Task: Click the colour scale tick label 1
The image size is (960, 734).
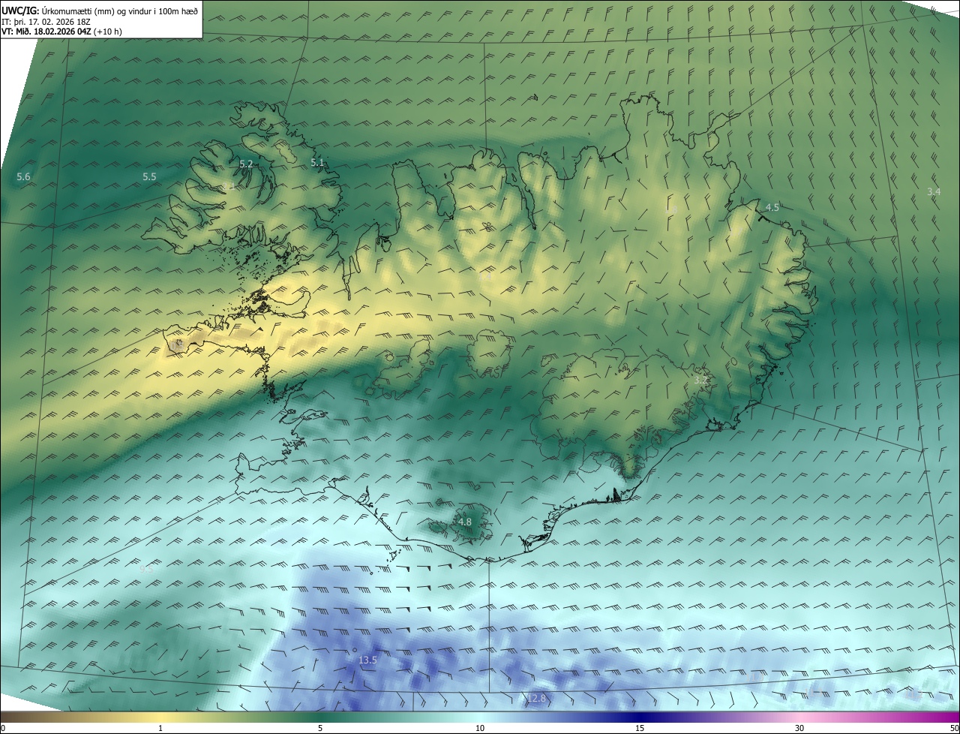Action: point(160,728)
